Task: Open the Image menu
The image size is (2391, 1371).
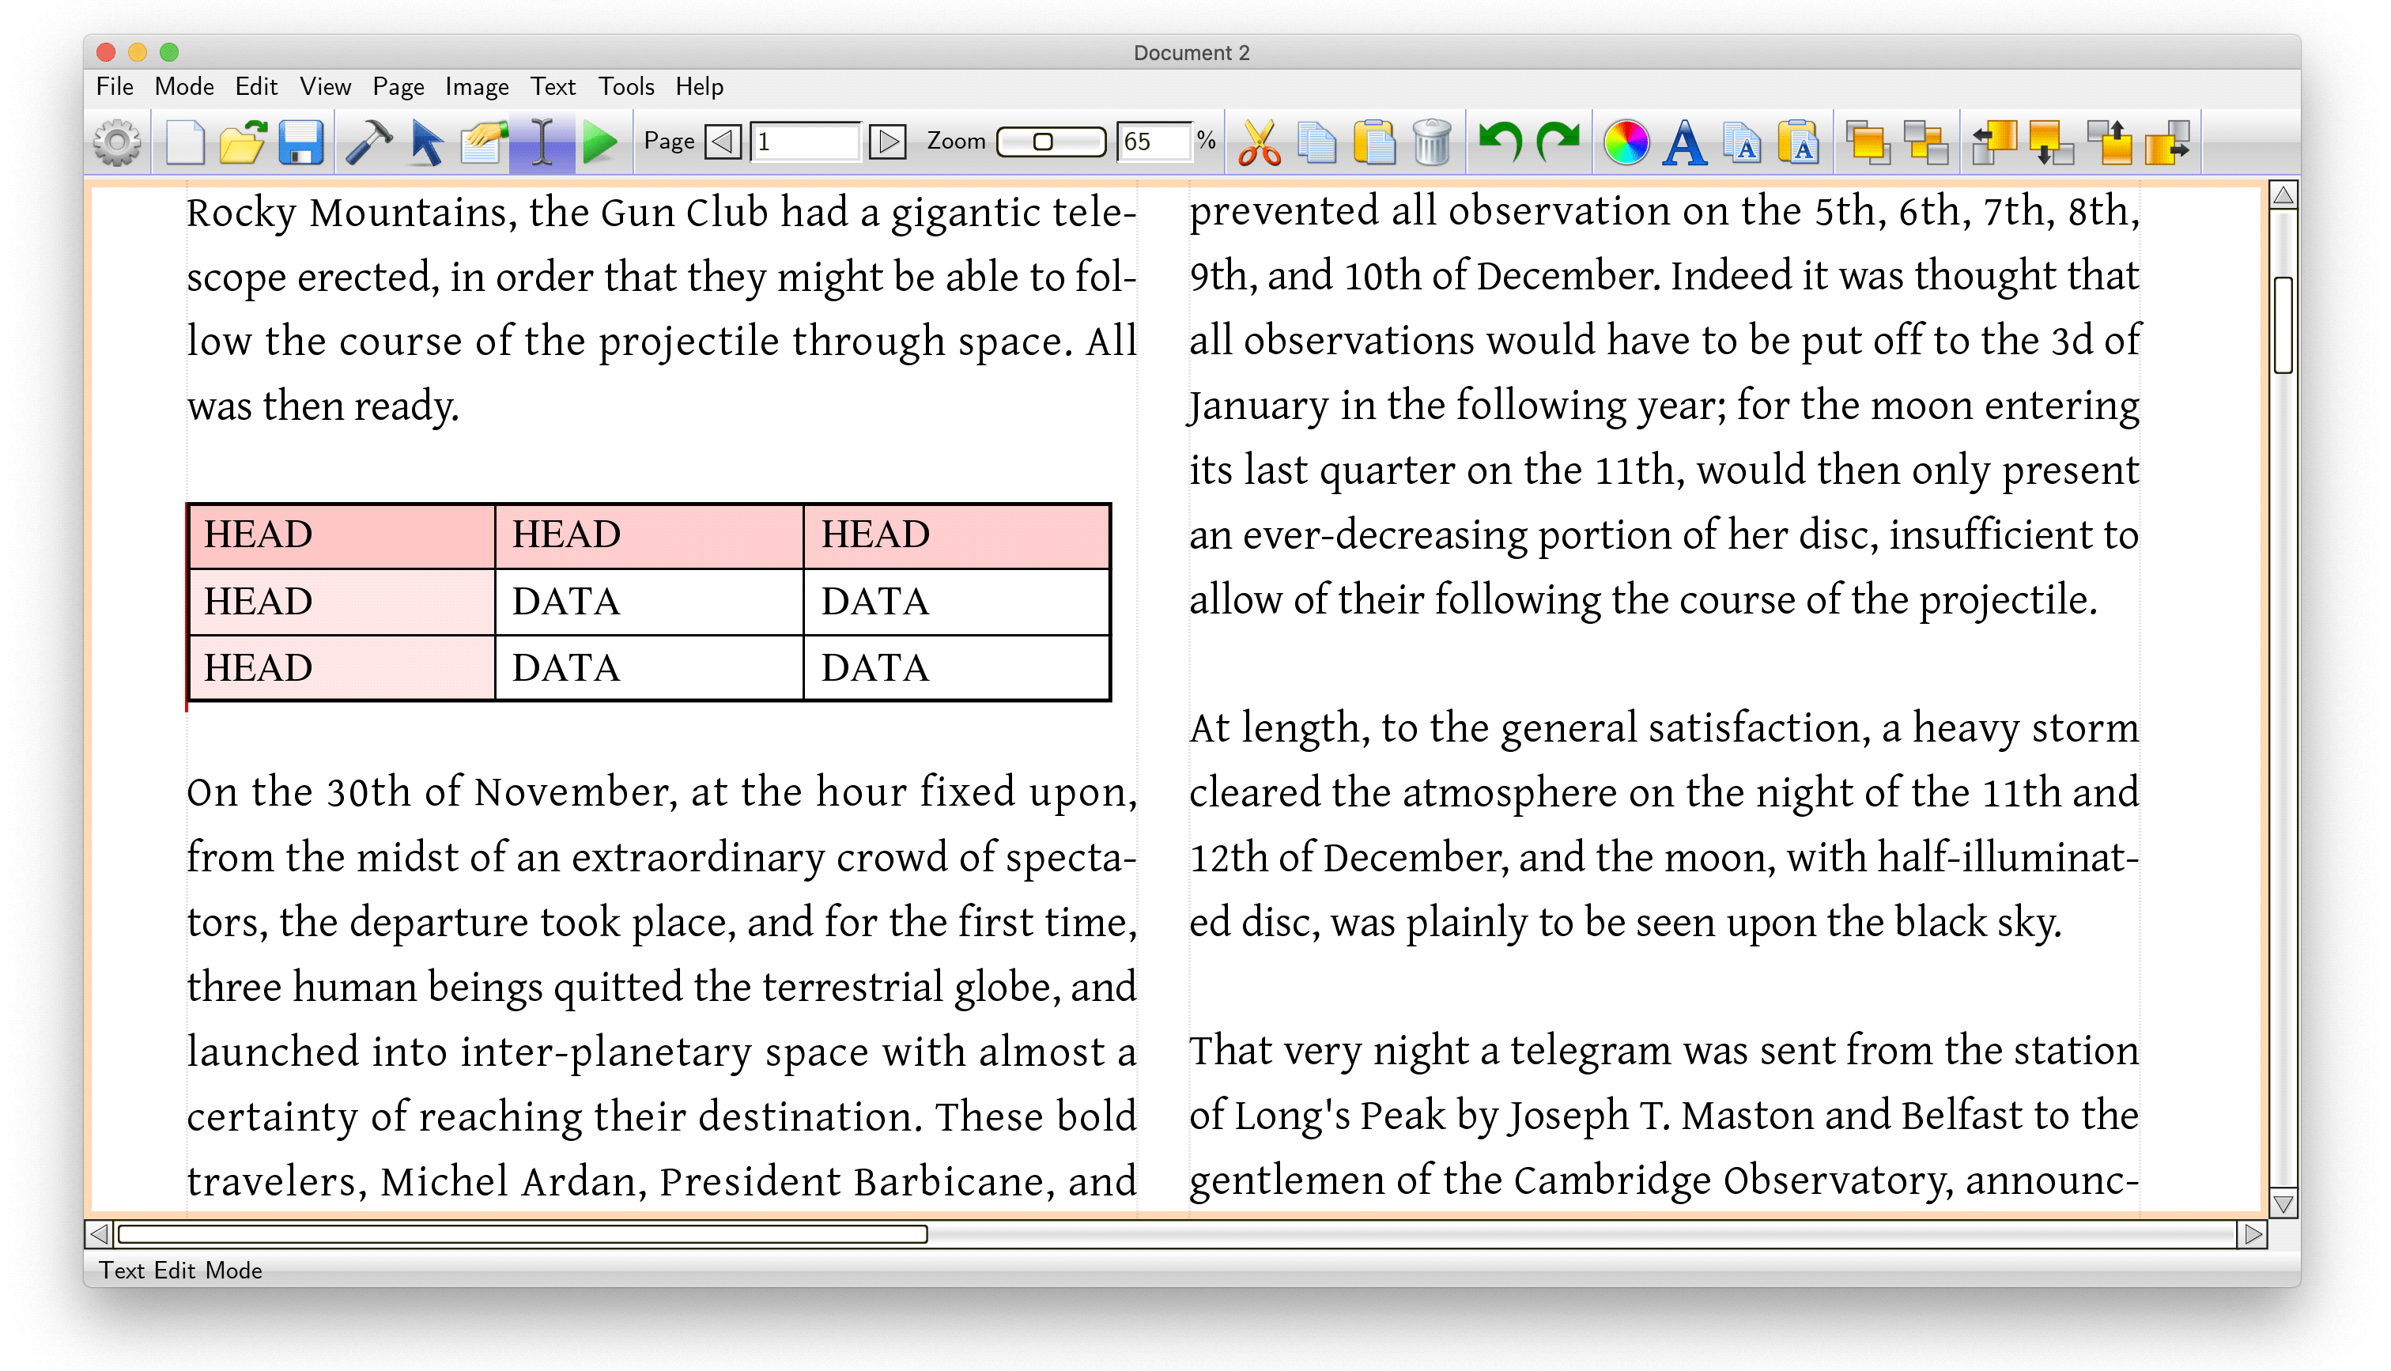Action: pyautogui.click(x=478, y=87)
